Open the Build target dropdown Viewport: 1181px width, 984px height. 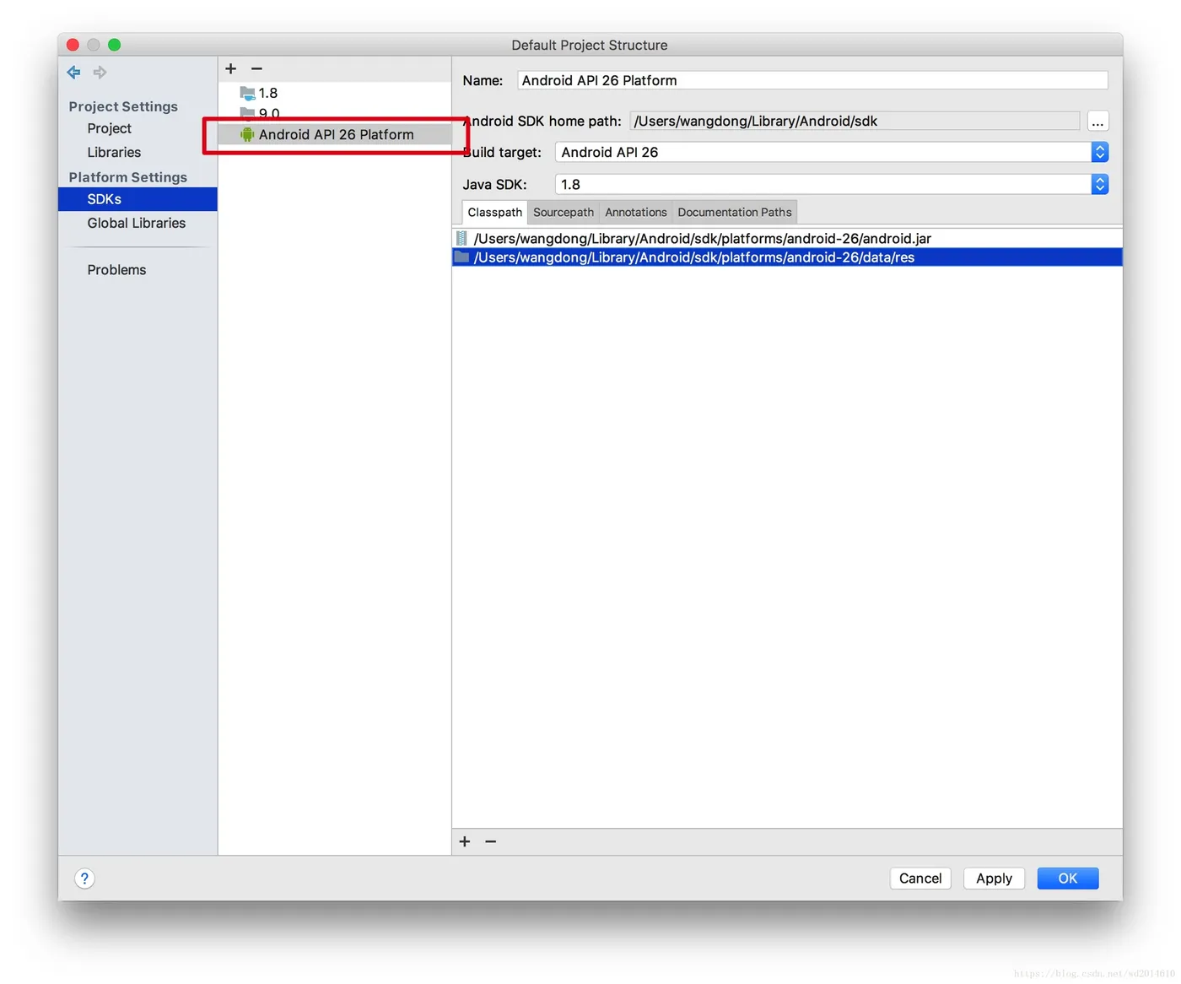point(831,152)
